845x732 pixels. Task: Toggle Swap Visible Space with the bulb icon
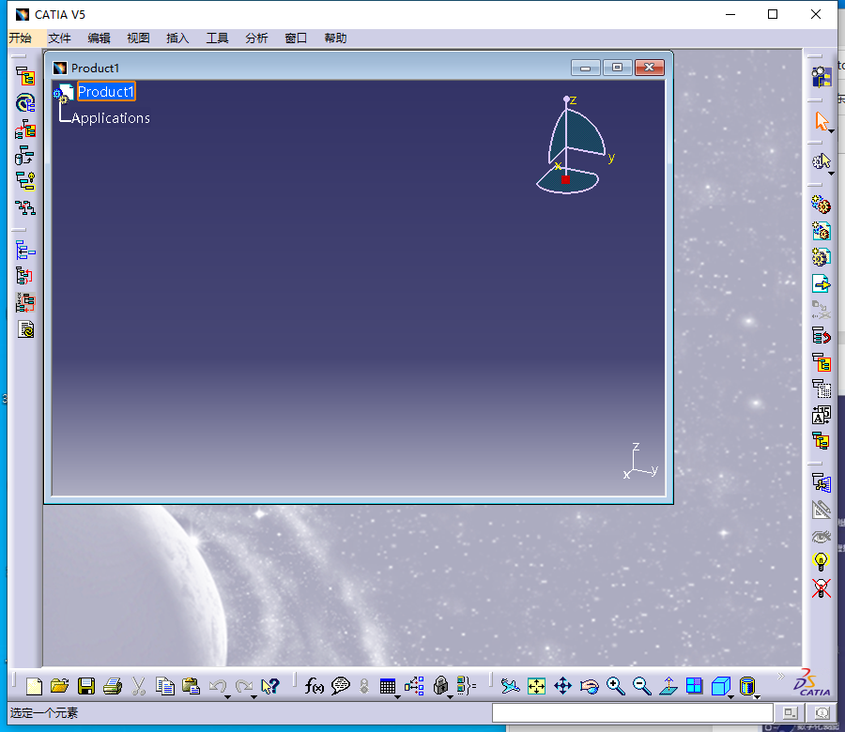pyautogui.click(x=821, y=560)
